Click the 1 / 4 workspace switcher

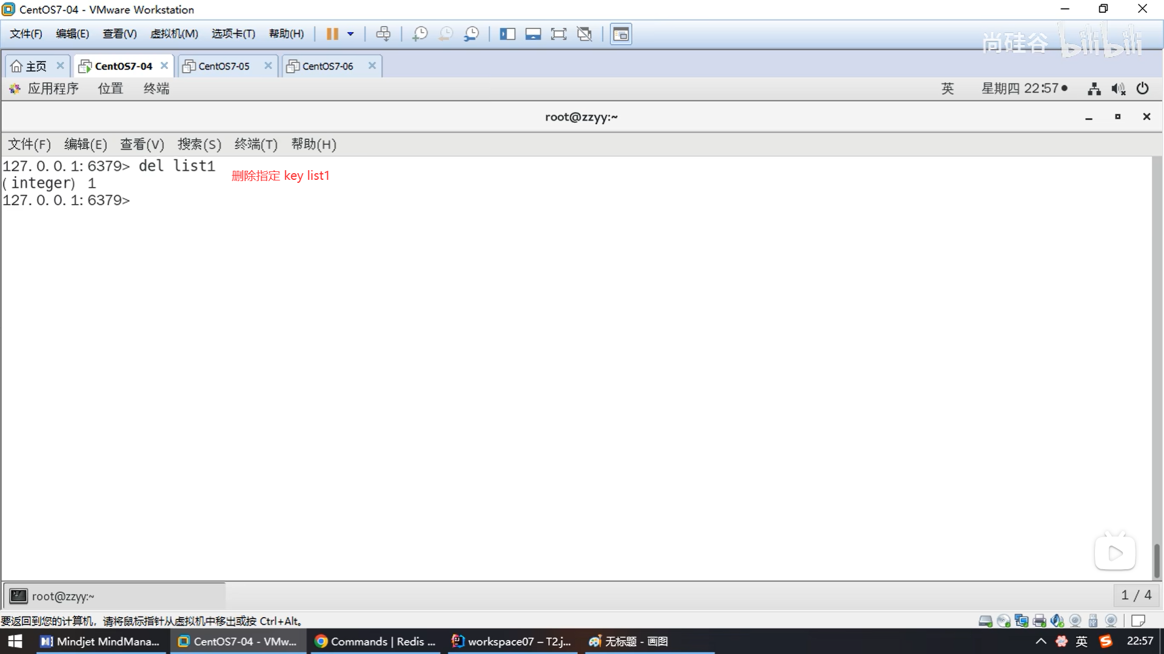(1136, 595)
